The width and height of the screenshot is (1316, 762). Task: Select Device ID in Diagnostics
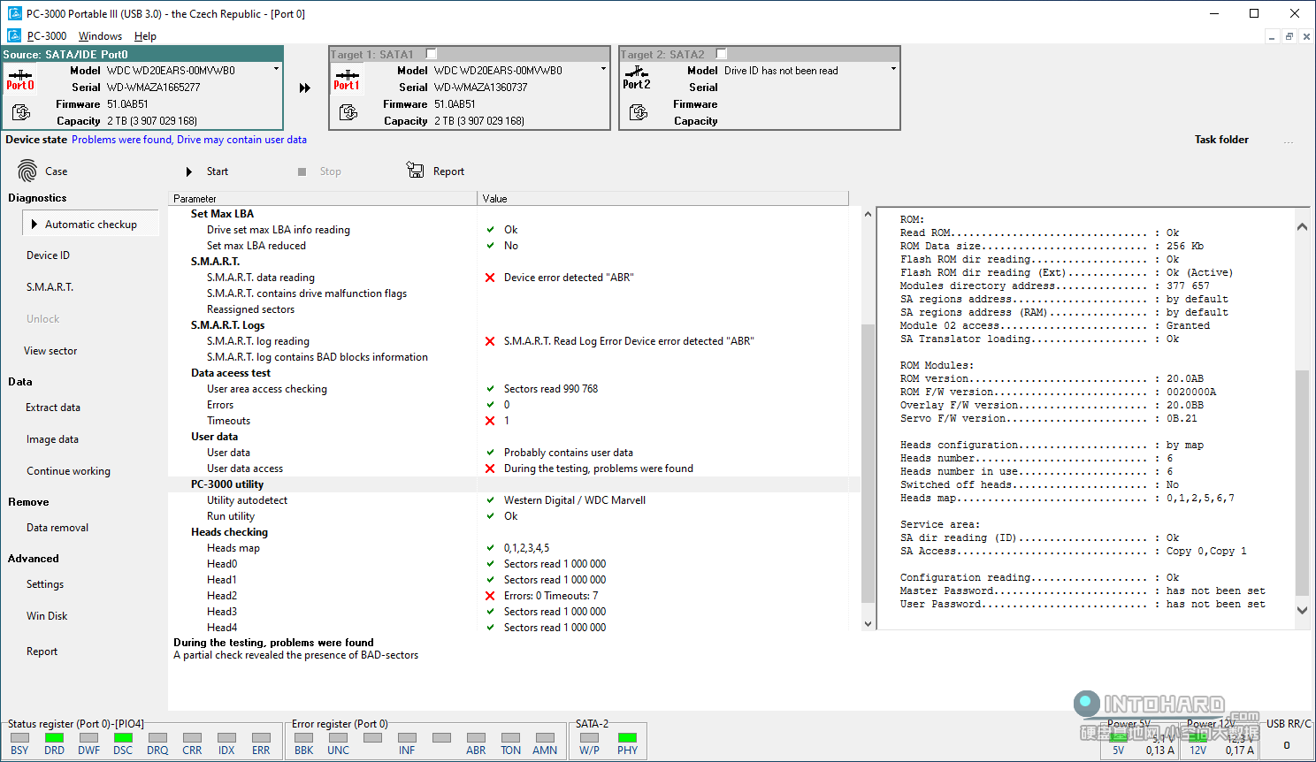(48, 255)
